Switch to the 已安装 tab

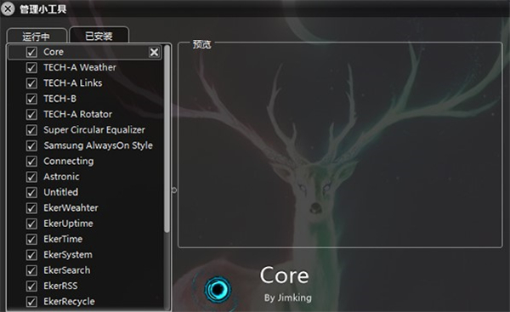(x=99, y=36)
